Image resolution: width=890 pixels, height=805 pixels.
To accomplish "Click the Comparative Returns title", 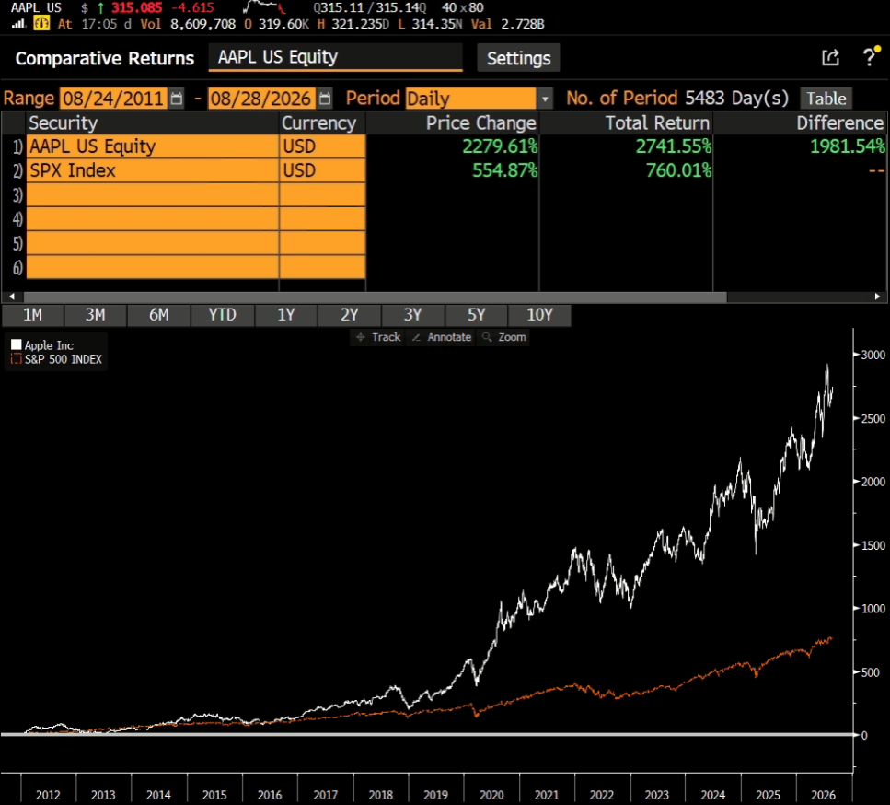I will click(104, 58).
